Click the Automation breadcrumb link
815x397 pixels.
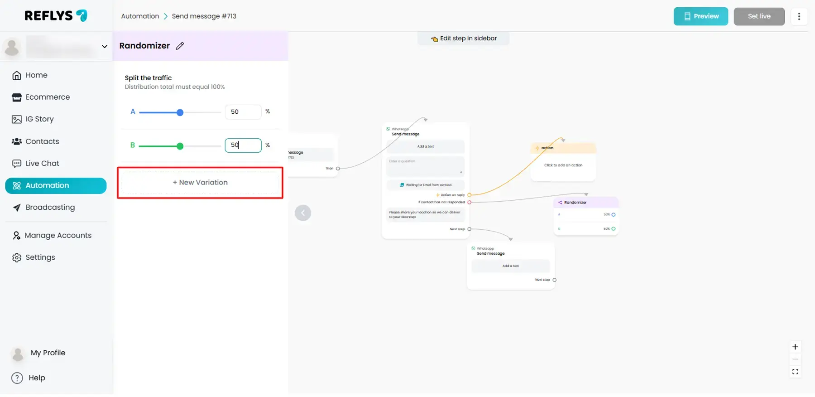click(140, 16)
